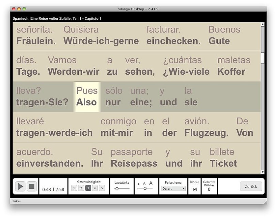Set Geschwindigkeit to speed 5
Image resolution: width=277 pixels, height=218 pixels.
(x=102, y=188)
